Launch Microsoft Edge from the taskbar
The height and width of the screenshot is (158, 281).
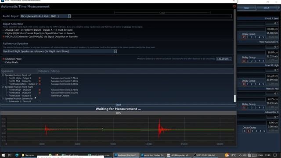pos(17,155)
